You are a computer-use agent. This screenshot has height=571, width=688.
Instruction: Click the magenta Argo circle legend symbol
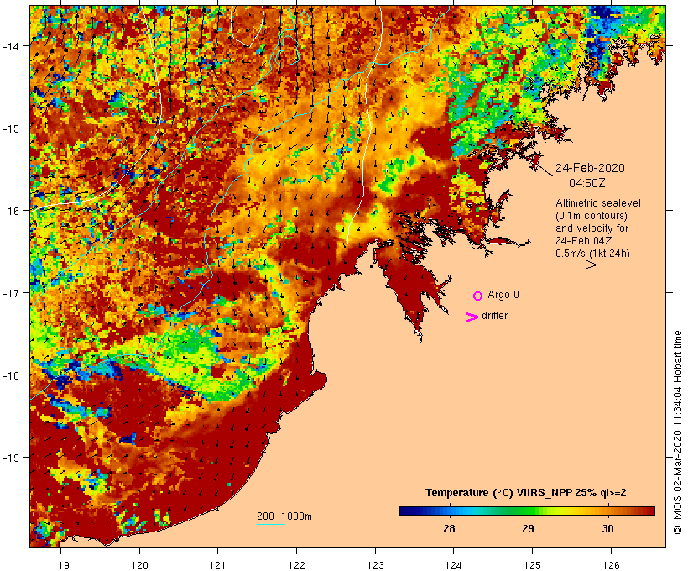(478, 296)
